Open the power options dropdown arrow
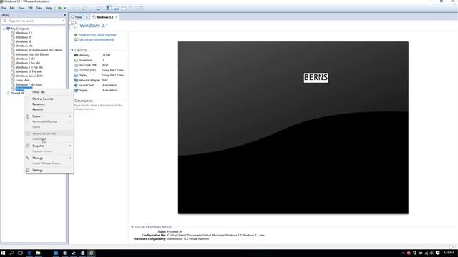Image resolution: width=458 pixels, height=257 pixels. pos(65,8)
